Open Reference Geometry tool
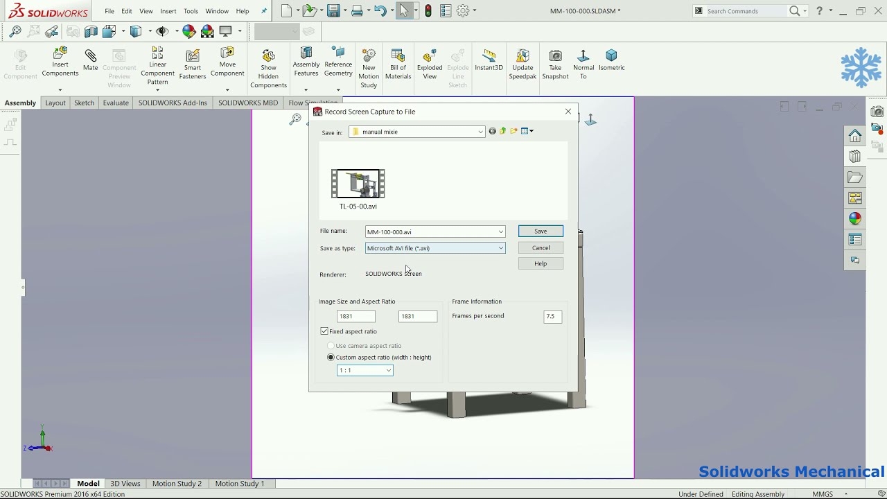Image resolution: width=887 pixels, height=499 pixels. click(x=338, y=62)
